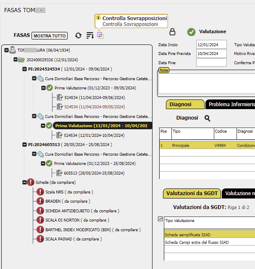Click the Data Fine input field
255x269 pixels.
pos(211,63)
